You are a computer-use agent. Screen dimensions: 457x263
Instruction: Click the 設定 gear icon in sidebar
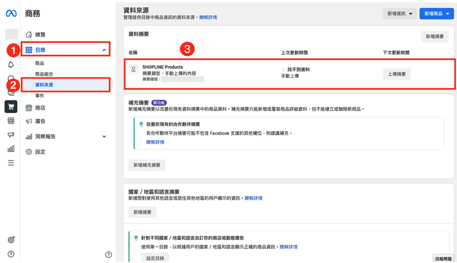29,152
